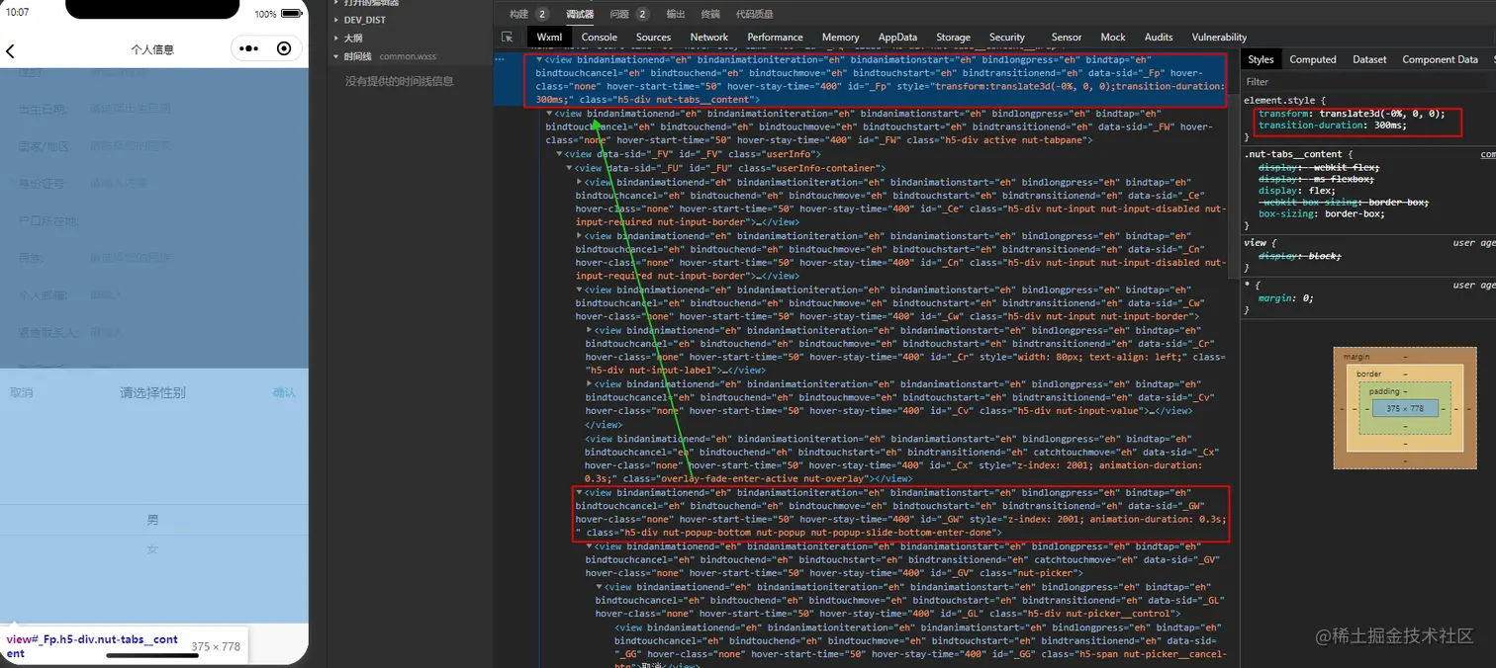The height and width of the screenshot is (668, 1496).
Task: Collapse the _FU userInfo-container node
Action: (x=569, y=168)
